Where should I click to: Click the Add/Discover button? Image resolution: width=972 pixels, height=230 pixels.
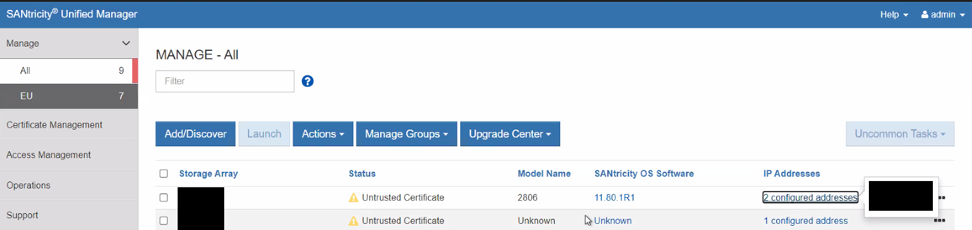click(x=196, y=134)
